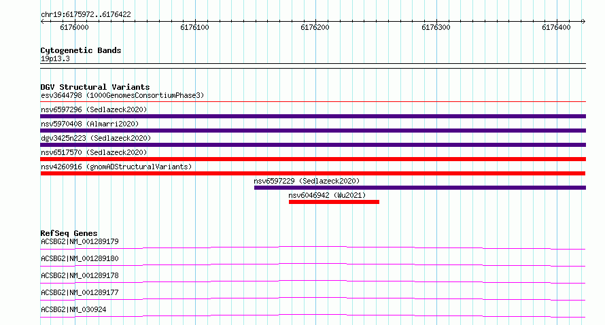
Task: Select the RefSeq Genes track title
Action: pyautogui.click(x=69, y=233)
